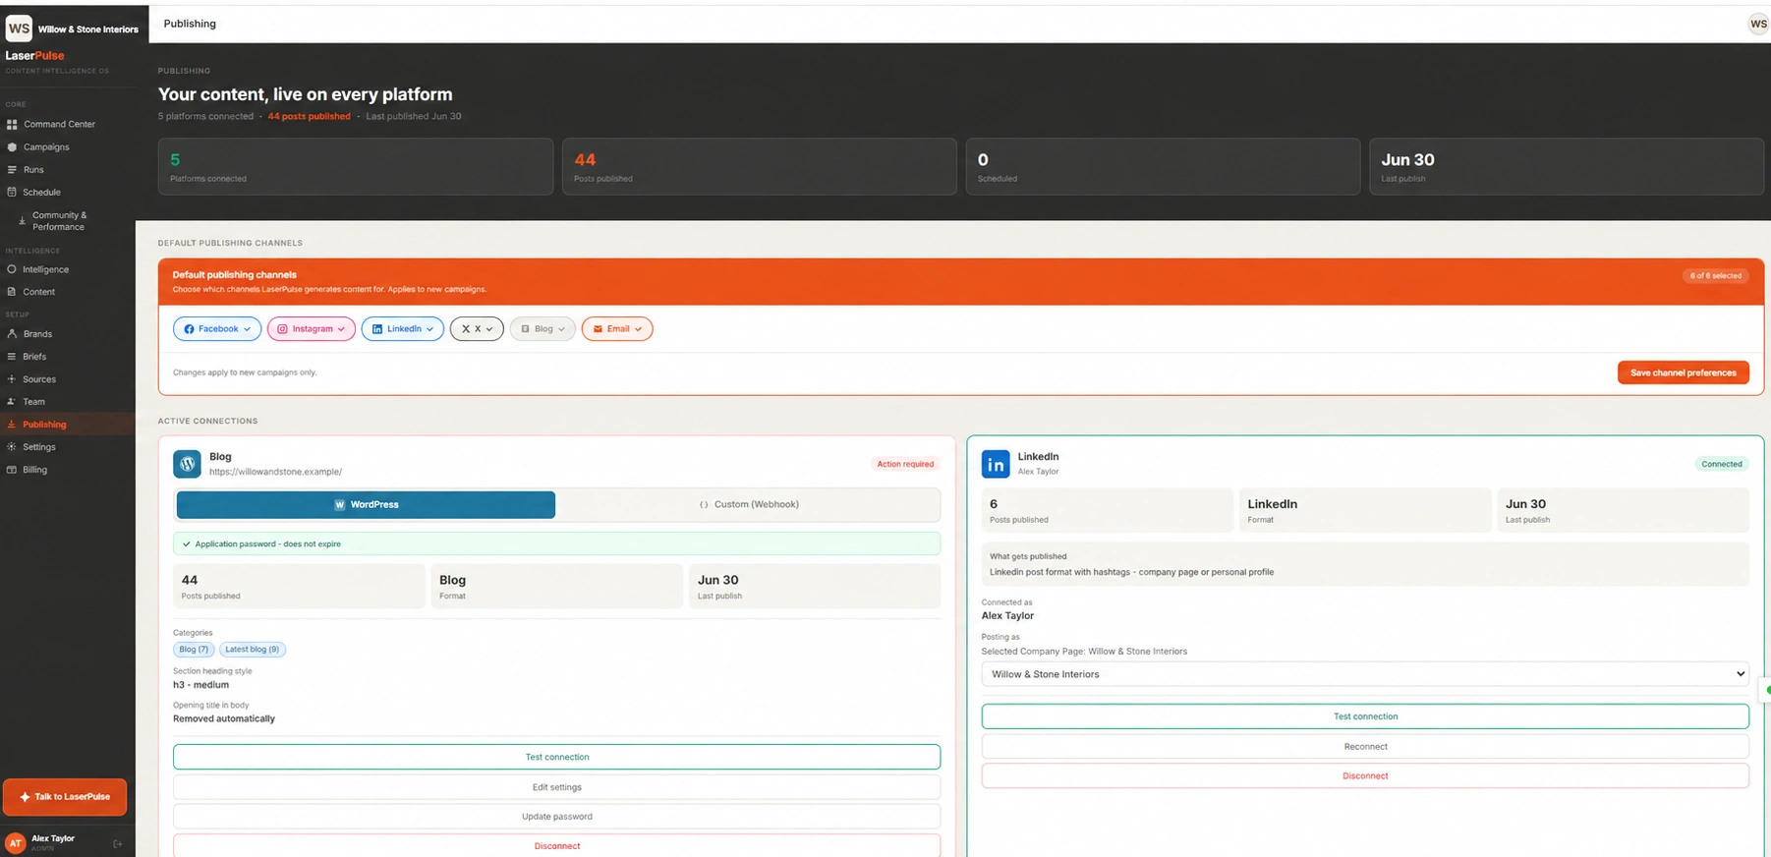Click the Command Center grid icon
Image resolution: width=1771 pixels, height=857 pixels.
tap(12, 125)
